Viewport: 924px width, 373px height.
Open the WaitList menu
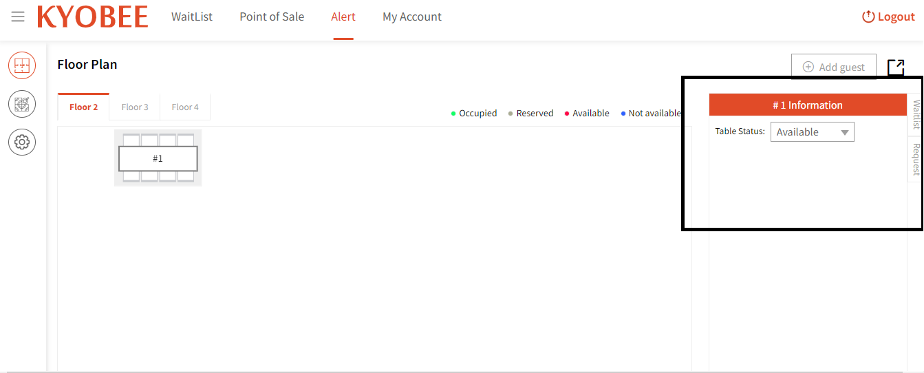point(192,17)
